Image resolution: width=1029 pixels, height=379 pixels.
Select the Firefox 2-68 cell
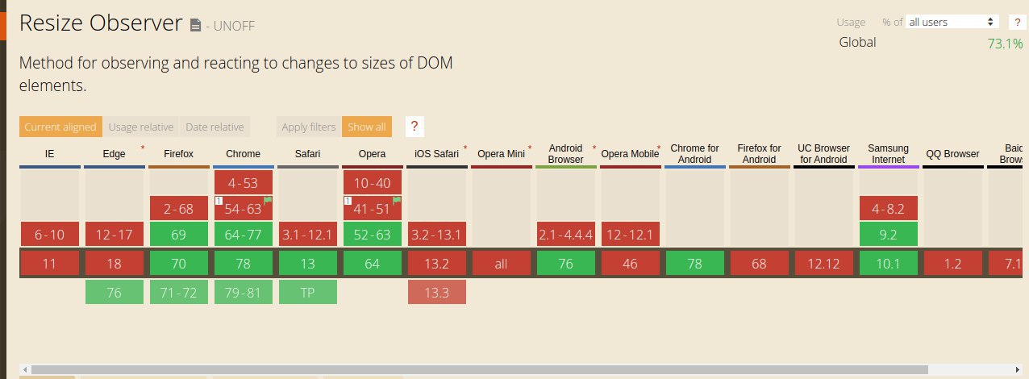pos(179,209)
